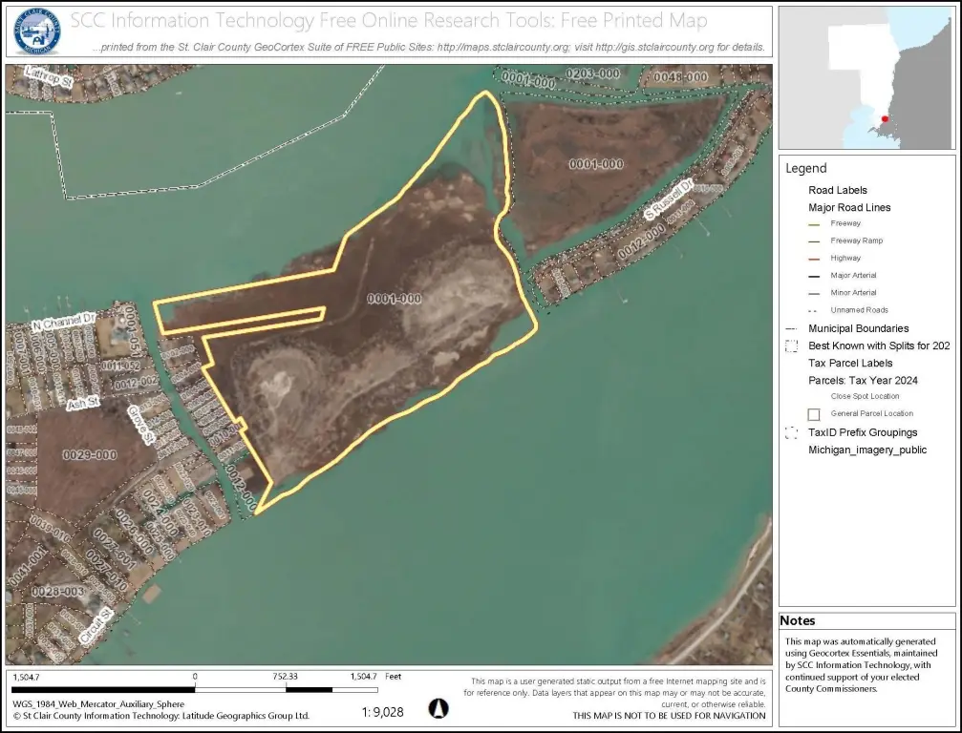The image size is (962, 733).
Task: Click the Municipal Boundaries dash symbol
Action: tap(789, 328)
